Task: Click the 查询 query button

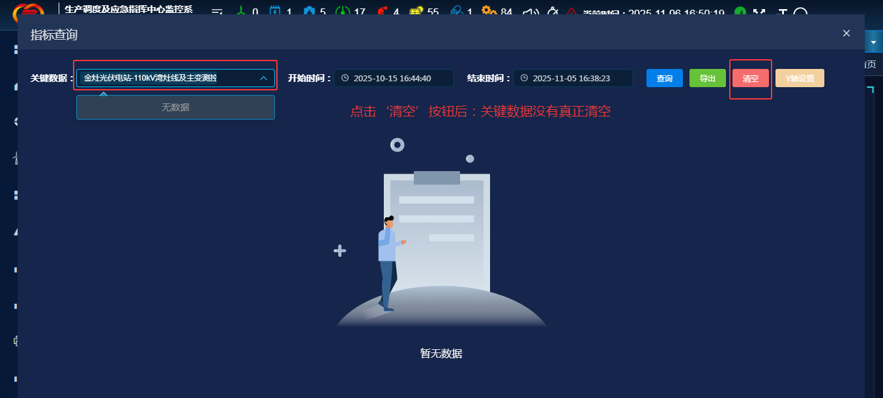Action: 664,78
